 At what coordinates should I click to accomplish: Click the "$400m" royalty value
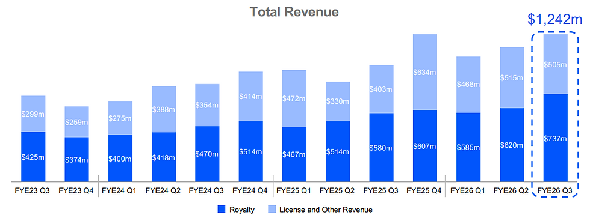pos(120,159)
